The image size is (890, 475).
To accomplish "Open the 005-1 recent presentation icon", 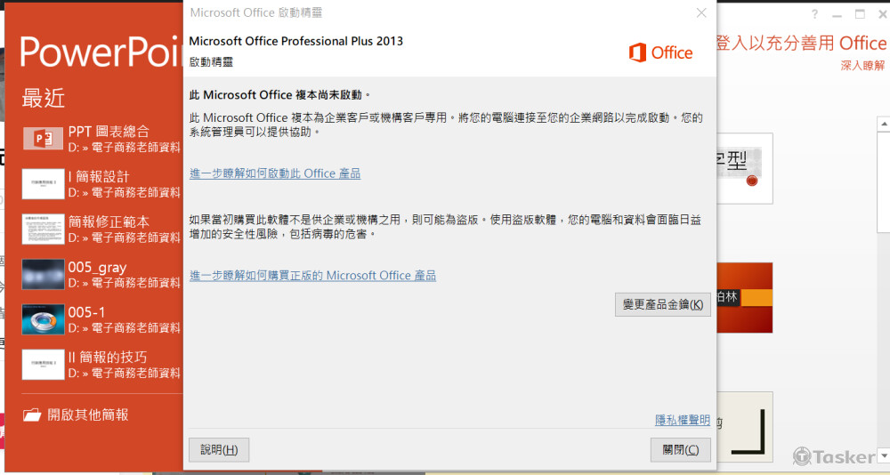I will [43, 320].
